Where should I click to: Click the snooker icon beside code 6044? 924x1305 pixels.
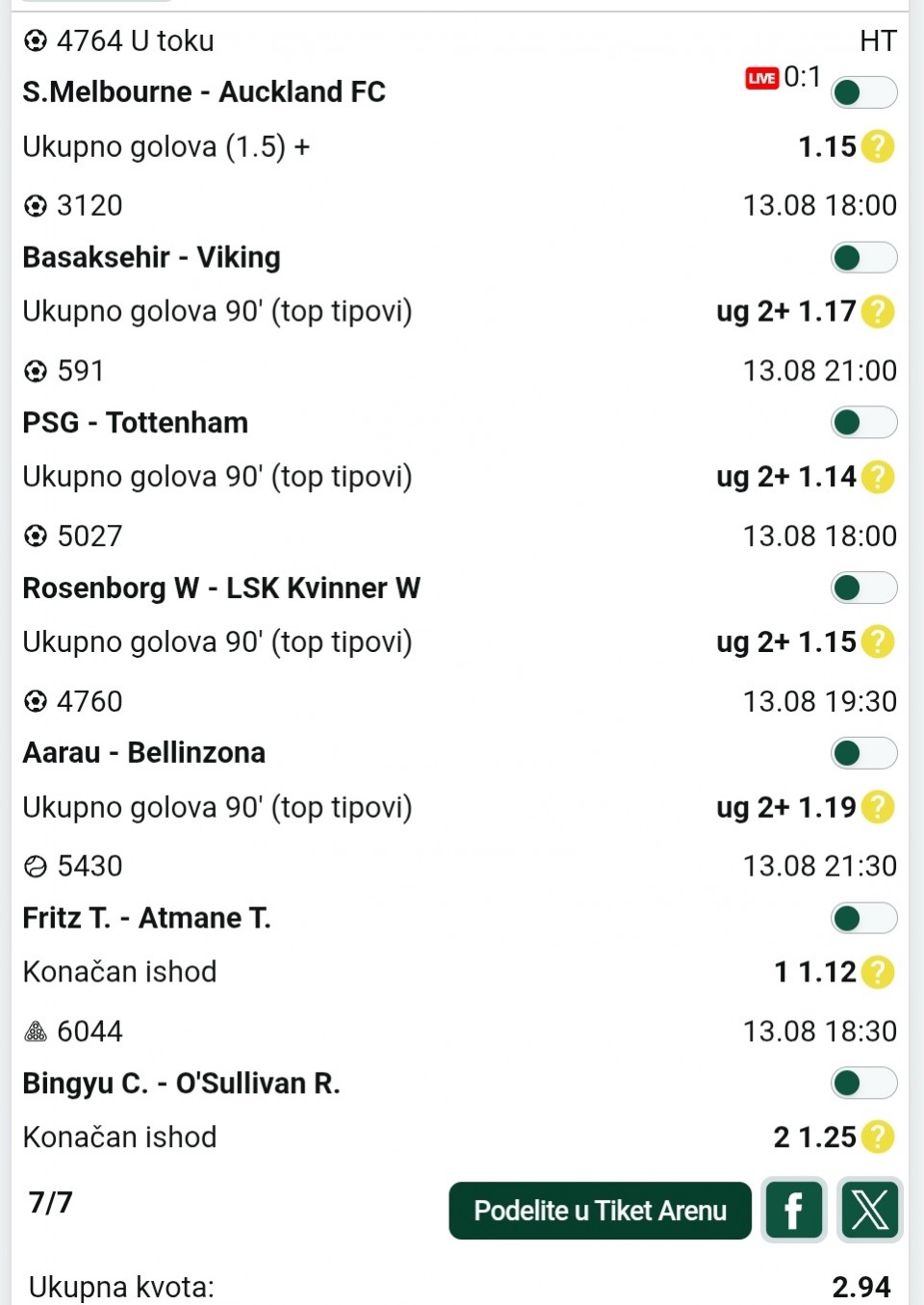[x=36, y=1031]
